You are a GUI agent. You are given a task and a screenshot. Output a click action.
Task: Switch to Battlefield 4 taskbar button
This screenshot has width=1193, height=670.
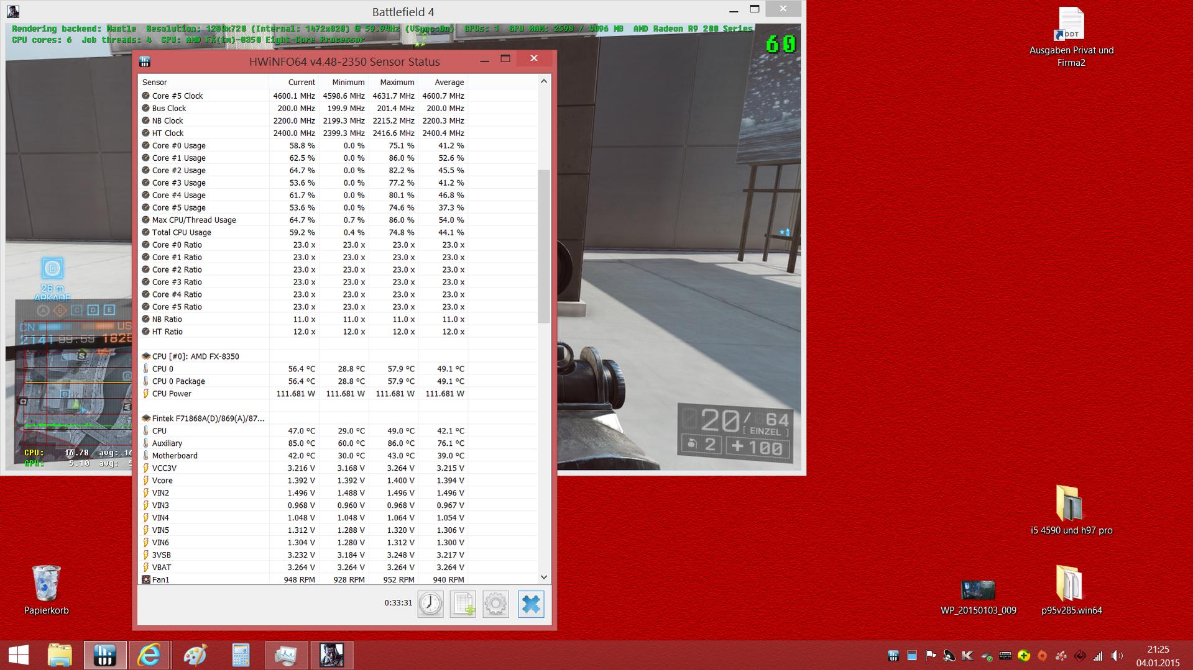coord(332,655)
